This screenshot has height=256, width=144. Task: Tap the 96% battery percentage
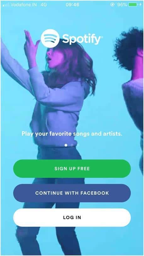(x=122, y=5)
